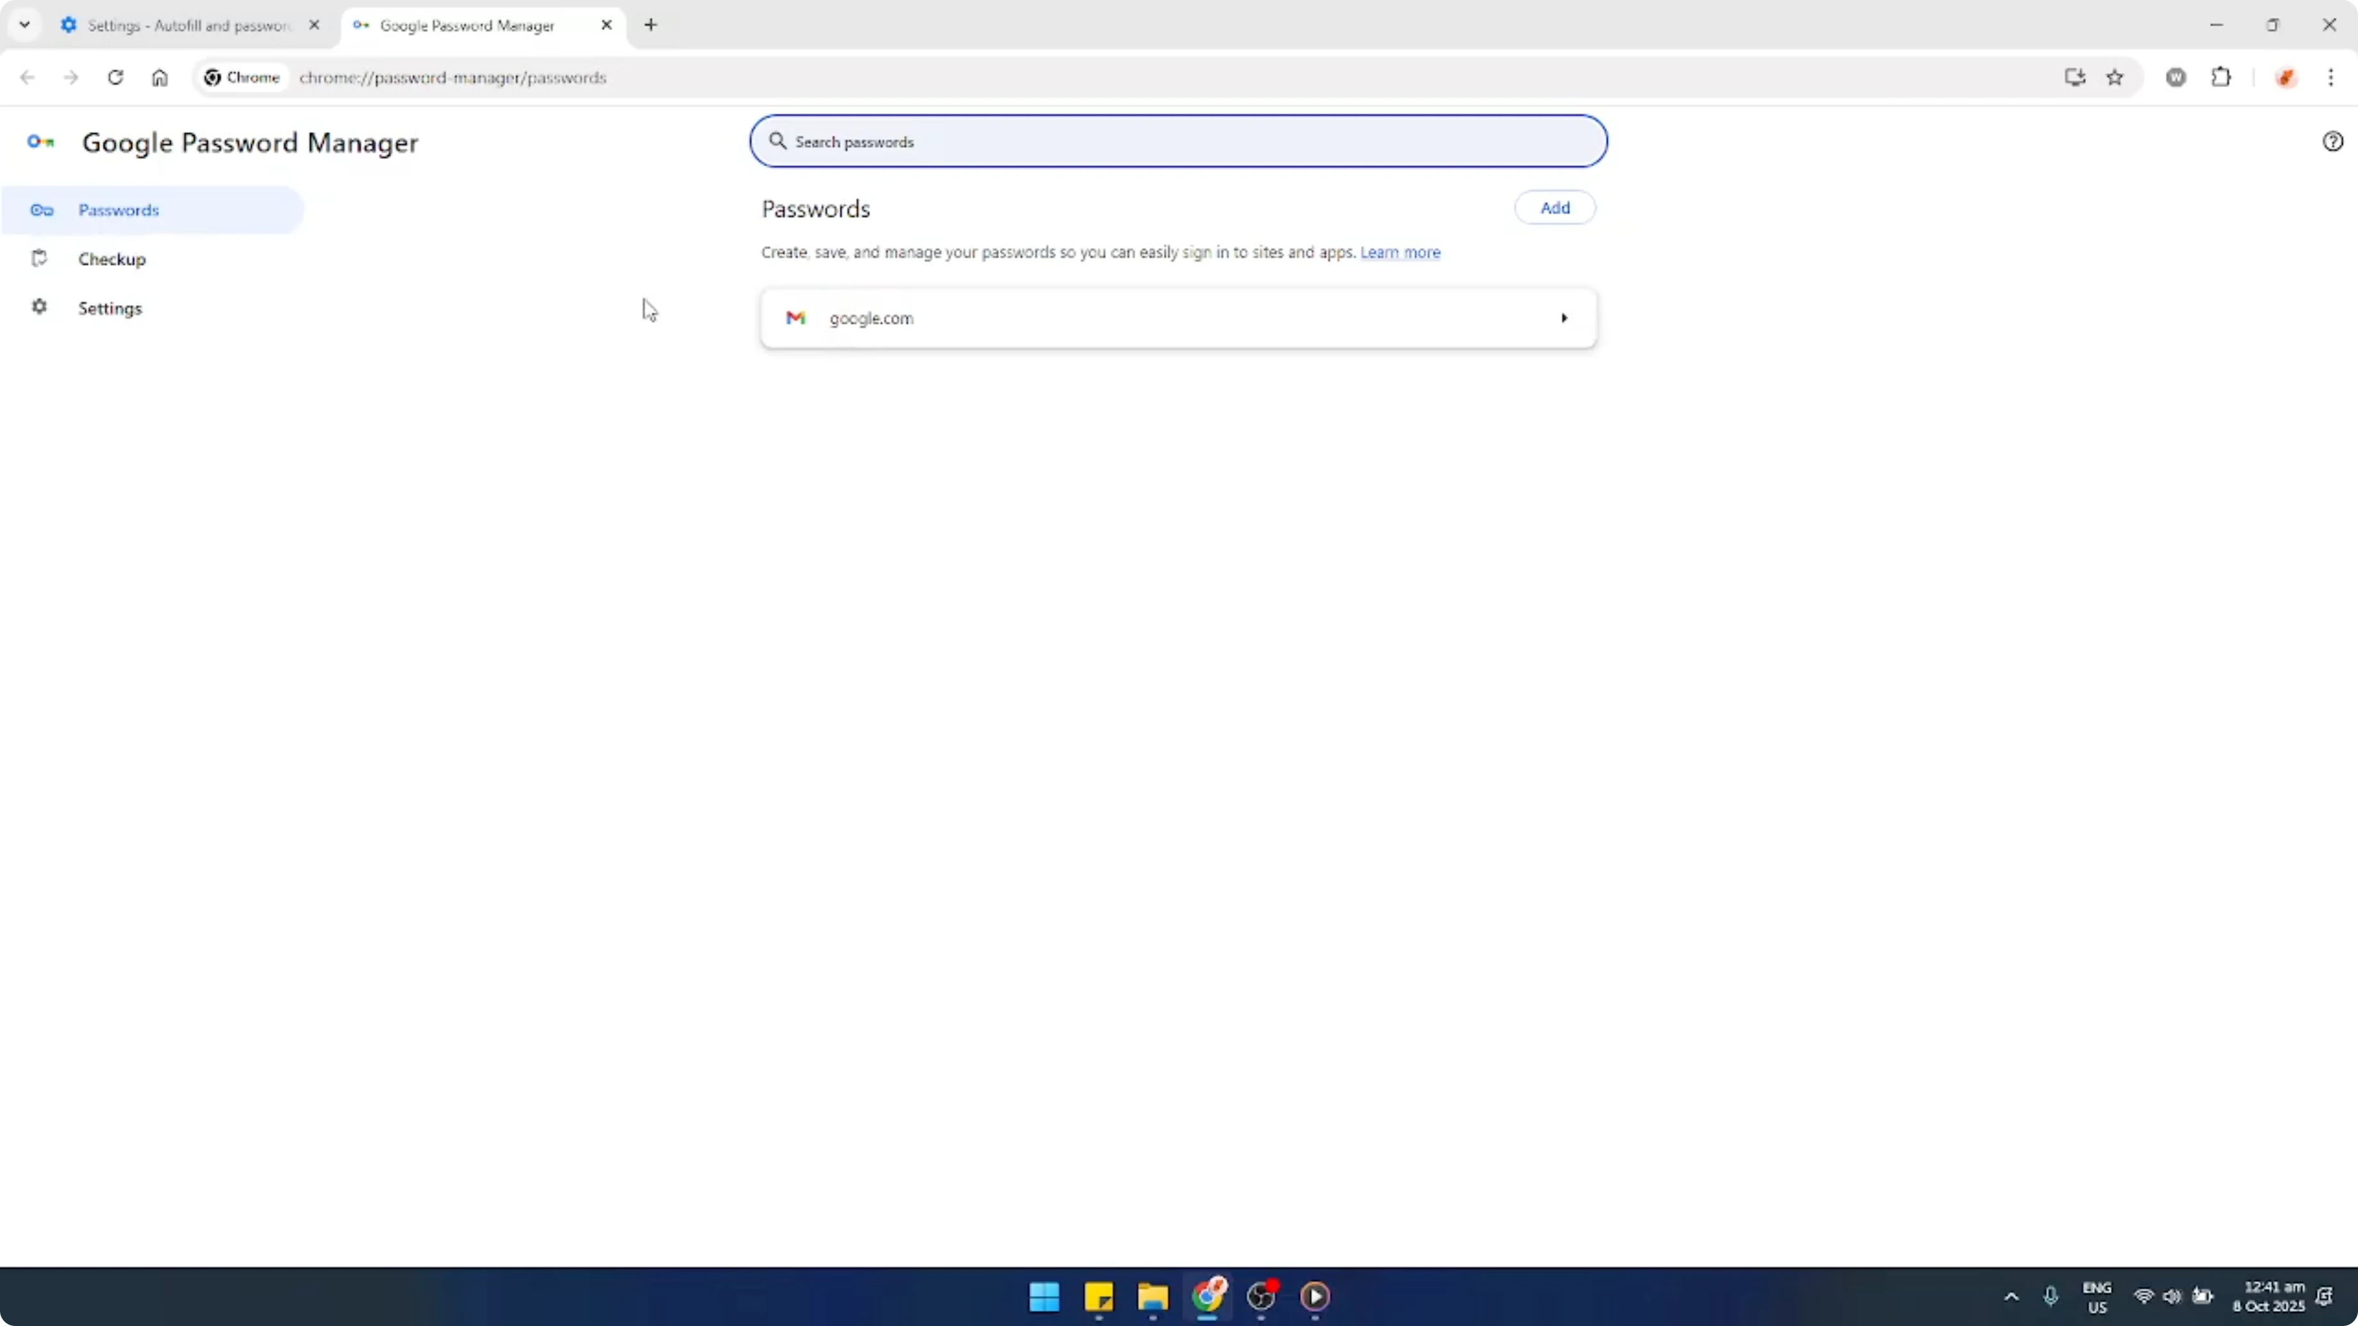The image size is (2358, 1326).
Task: Open the tab search dropdown arrow
Action: [x=25, y=25]
